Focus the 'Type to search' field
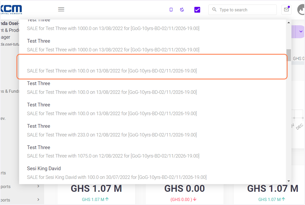Screen dimensions: 305x205 (242, 10)
